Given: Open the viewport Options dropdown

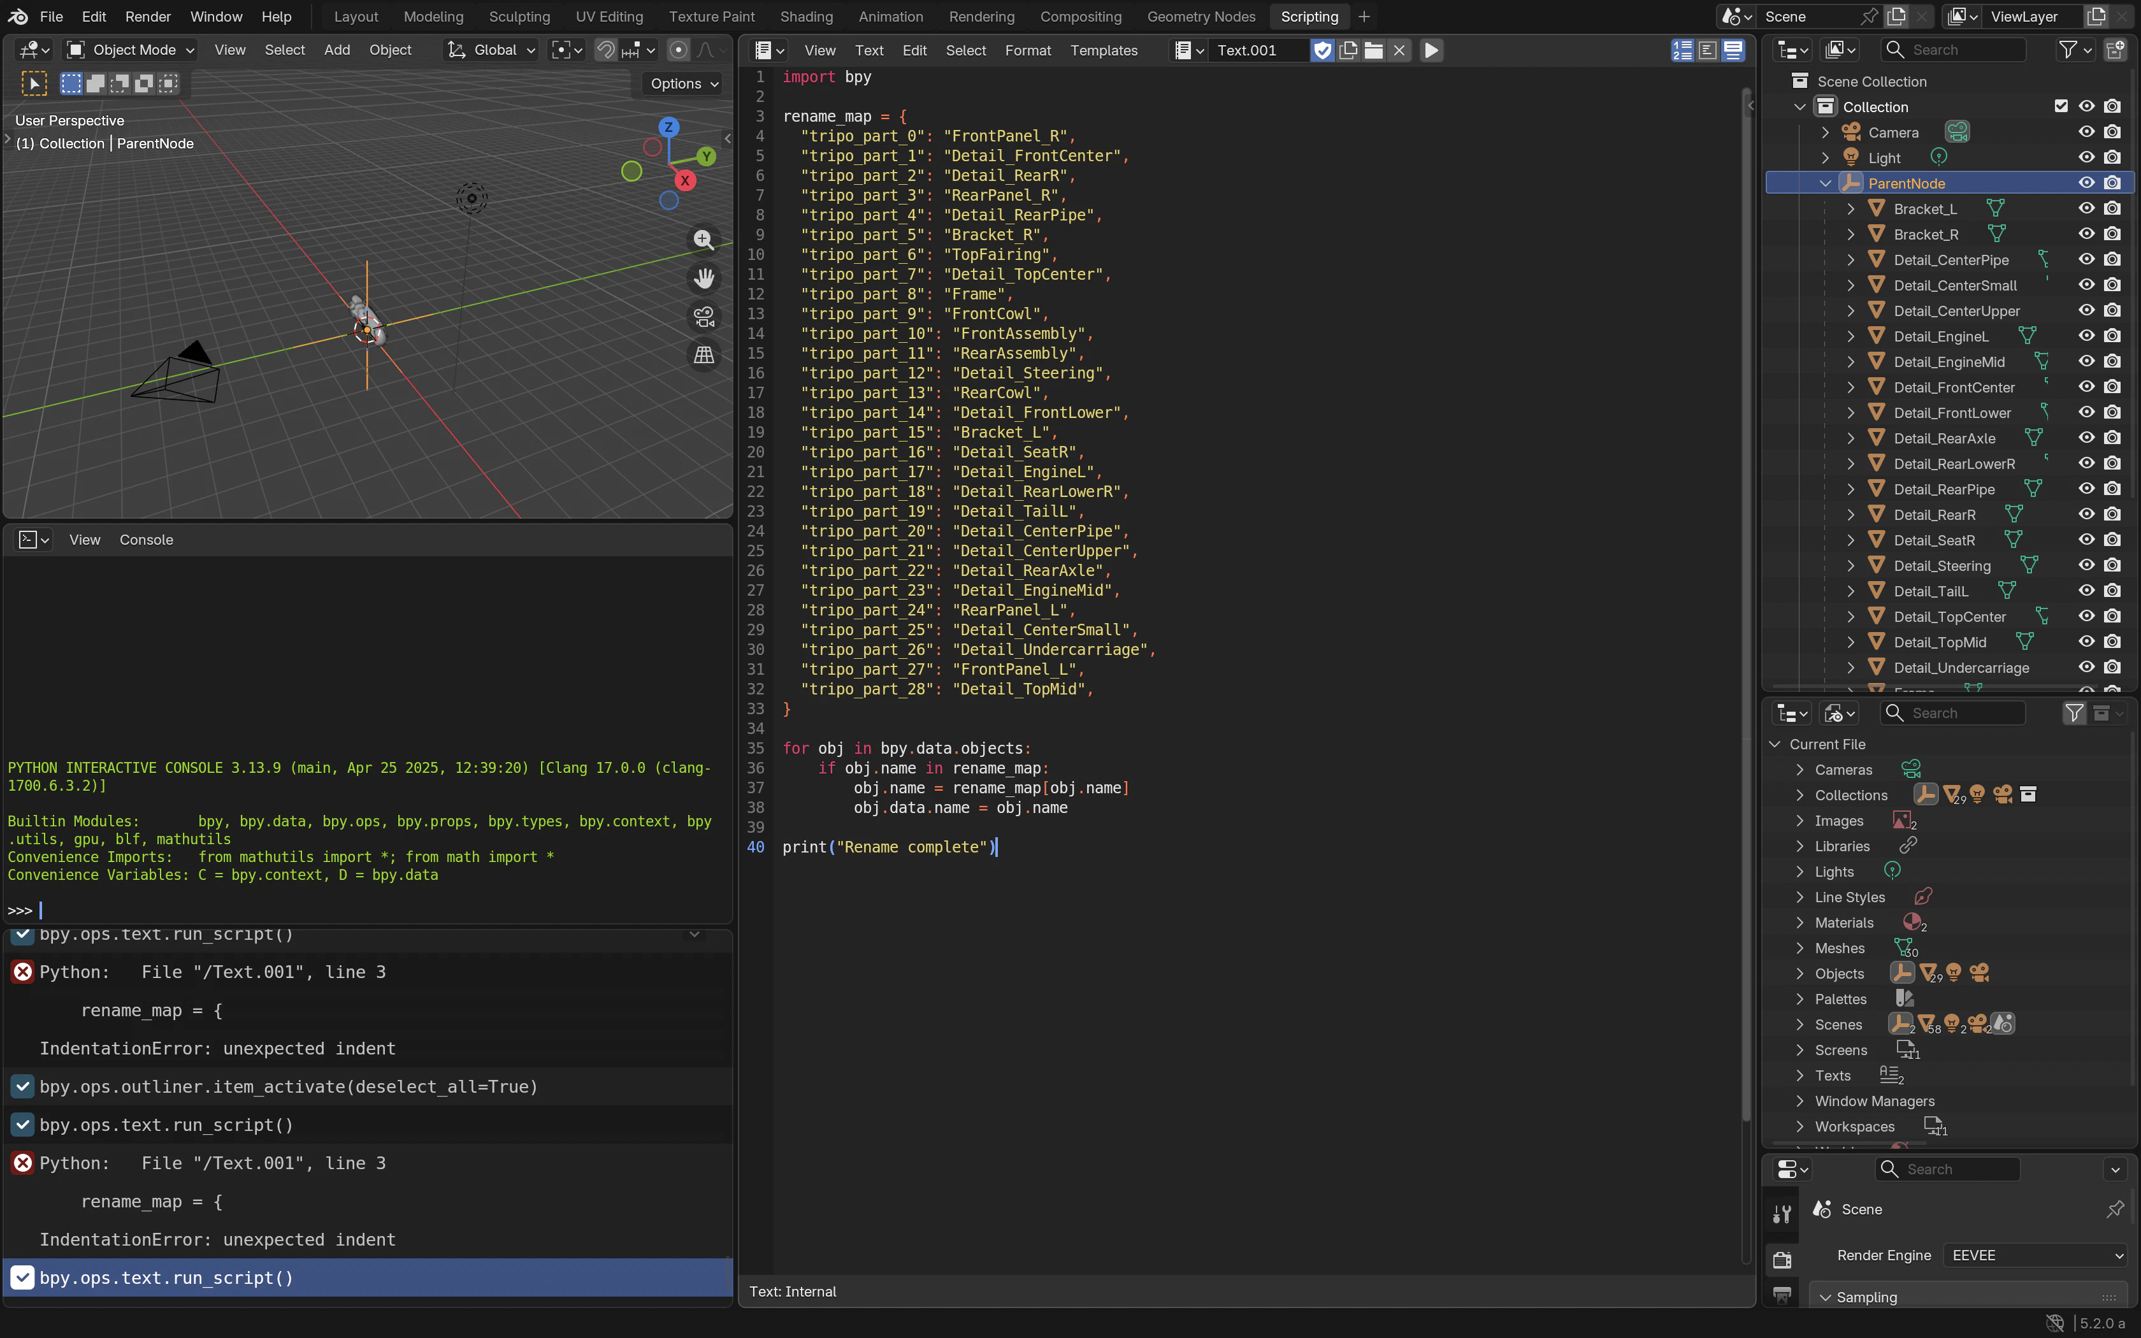Looking at the screenshot, I should 684,83.
